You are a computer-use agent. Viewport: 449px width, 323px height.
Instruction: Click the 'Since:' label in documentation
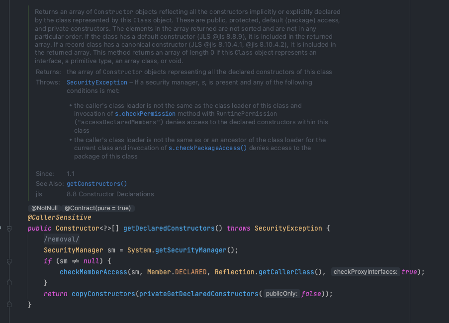(45, 173)
